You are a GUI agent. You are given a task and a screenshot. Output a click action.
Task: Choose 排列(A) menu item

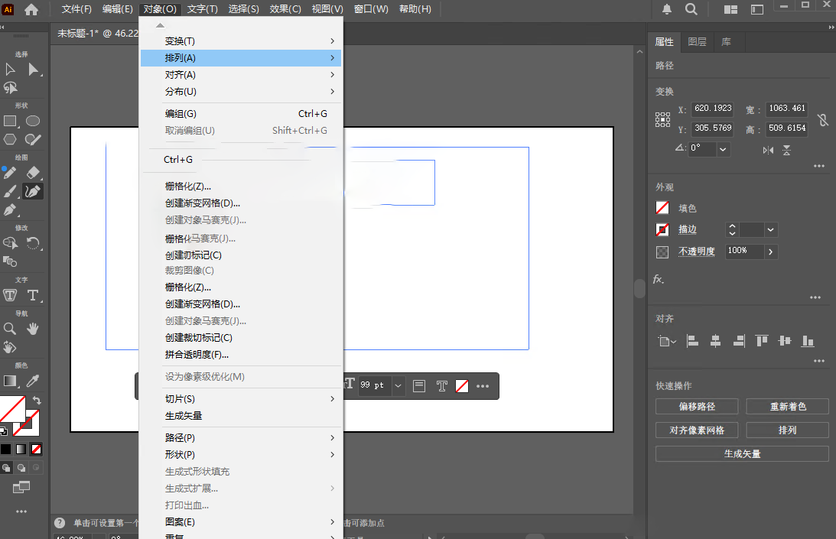(x=241, y=57)
